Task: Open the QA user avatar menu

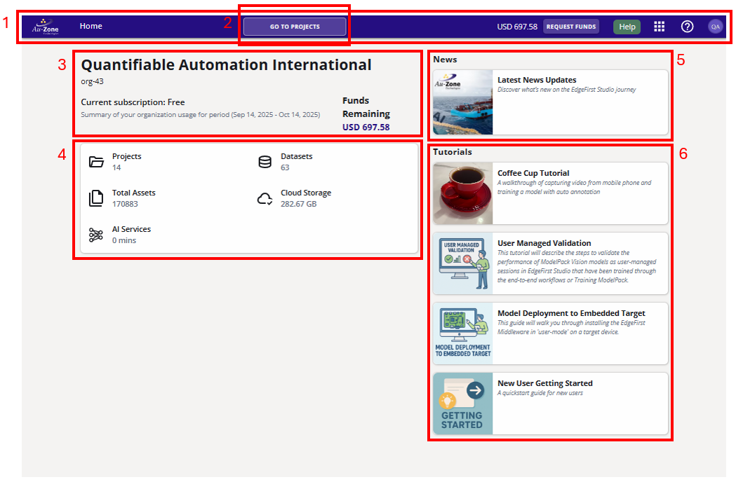Action: pyautogui.click(x=715, y=27)
